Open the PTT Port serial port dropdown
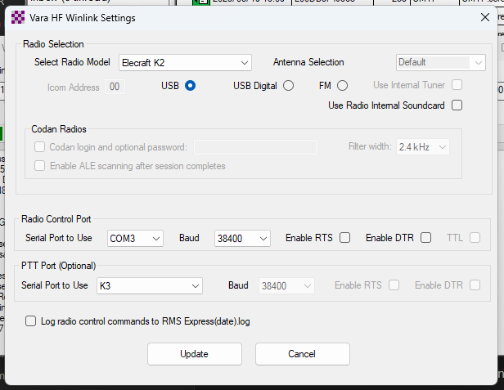Viewport: 504px width, 390px height. click(x=148, y=285)
